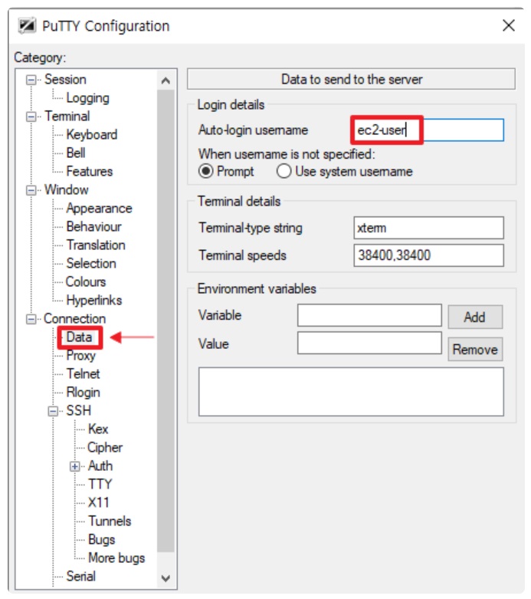
Task: Open Behaviour settings
Action: click(94, 226)
